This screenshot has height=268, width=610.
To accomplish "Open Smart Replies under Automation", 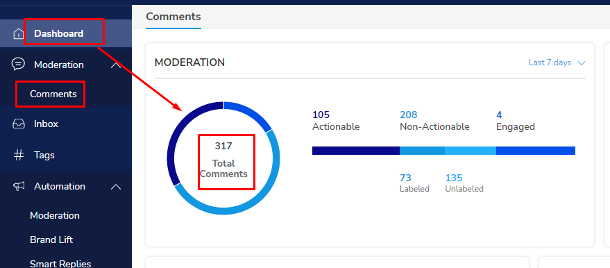I will click(x=60, y=263).
